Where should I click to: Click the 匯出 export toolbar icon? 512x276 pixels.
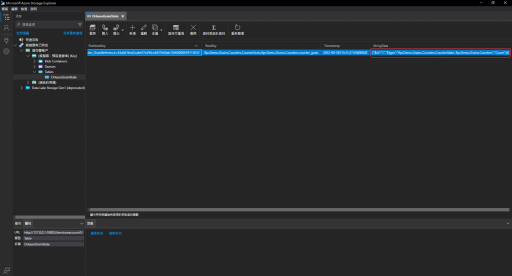tap(116, 29)
